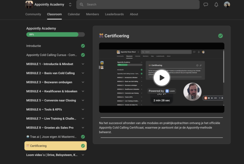Image resolution: width=244 pixels, height=164 pixels.
Task: Click the pause icon in the recording controls
Action: pyautogui.click(x=209, y=98)
